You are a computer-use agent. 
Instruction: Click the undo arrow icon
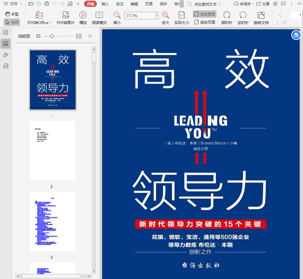point(54,4)
